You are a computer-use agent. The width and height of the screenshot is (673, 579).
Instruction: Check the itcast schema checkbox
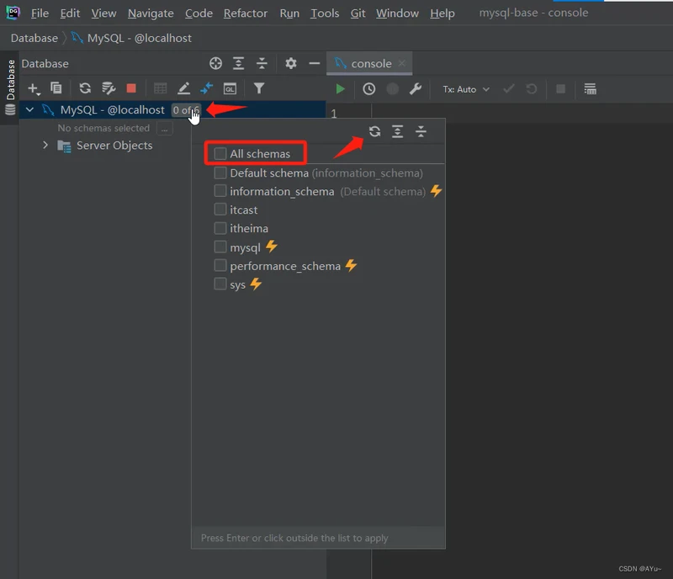point(220,210)
